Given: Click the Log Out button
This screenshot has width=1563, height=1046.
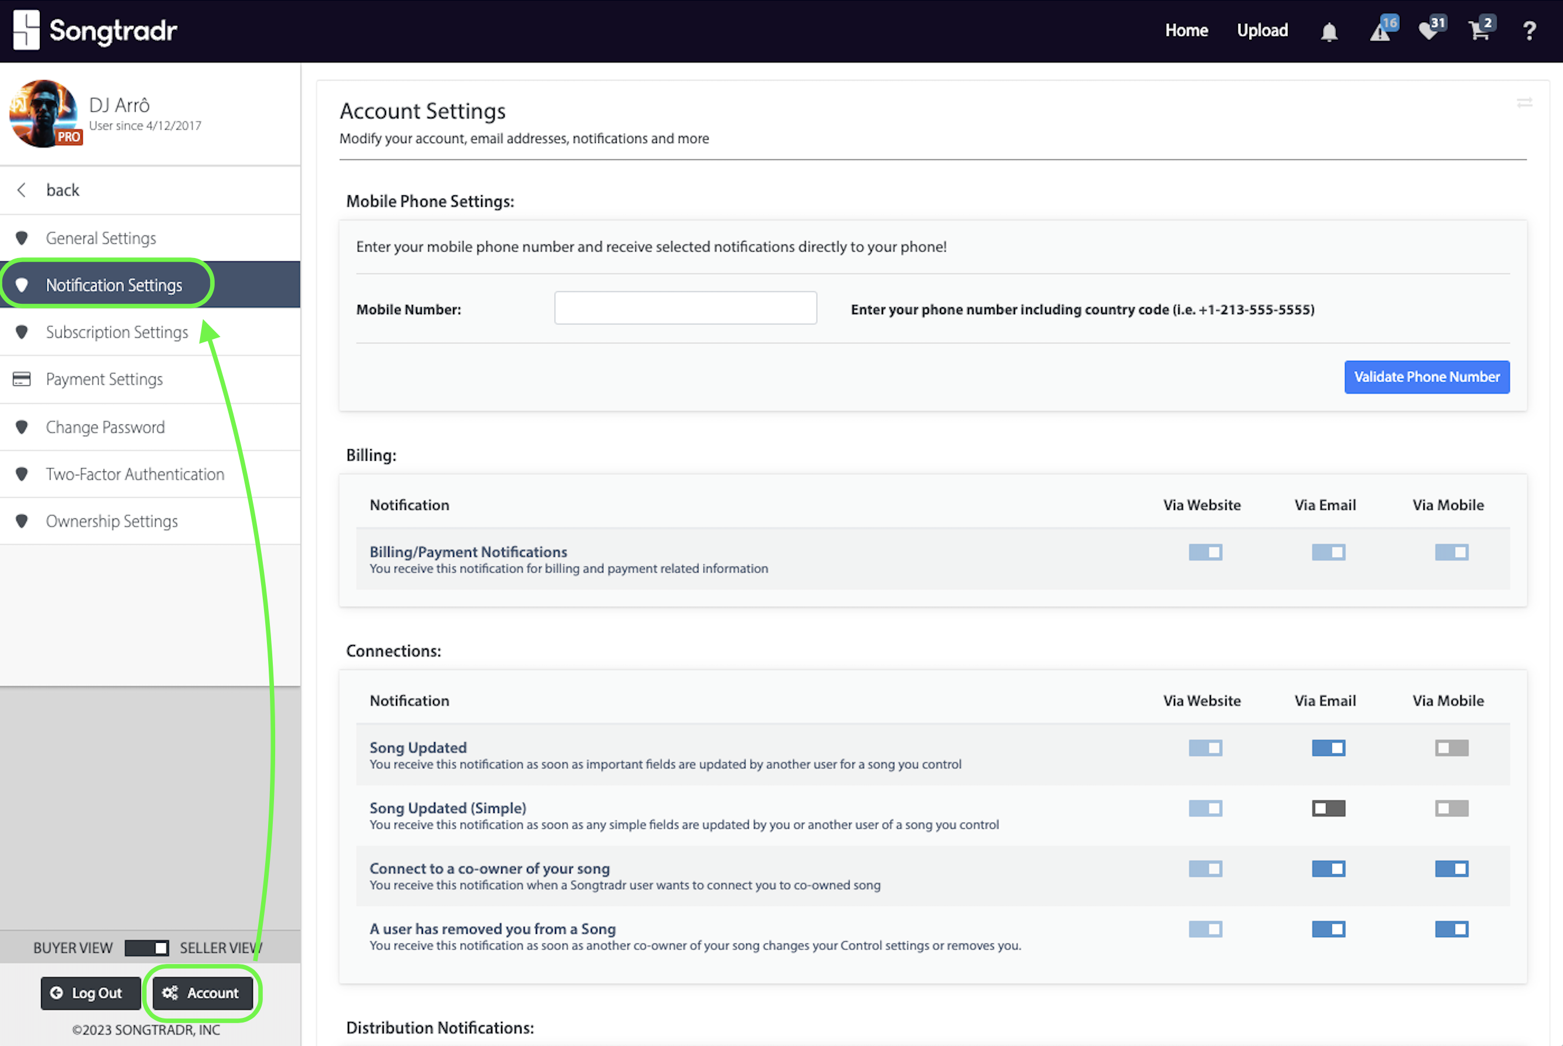Looking at the screenshot, I should (x=91, y=993).
